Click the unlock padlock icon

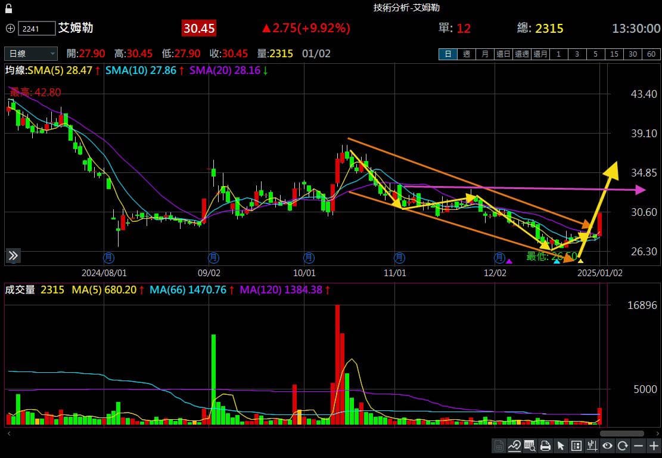(8, 8)
